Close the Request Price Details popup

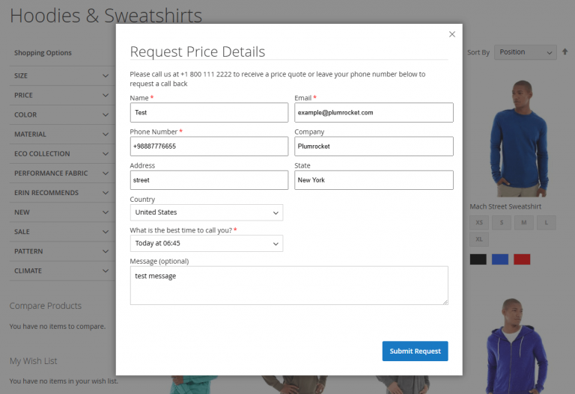[x=451, y=34]
